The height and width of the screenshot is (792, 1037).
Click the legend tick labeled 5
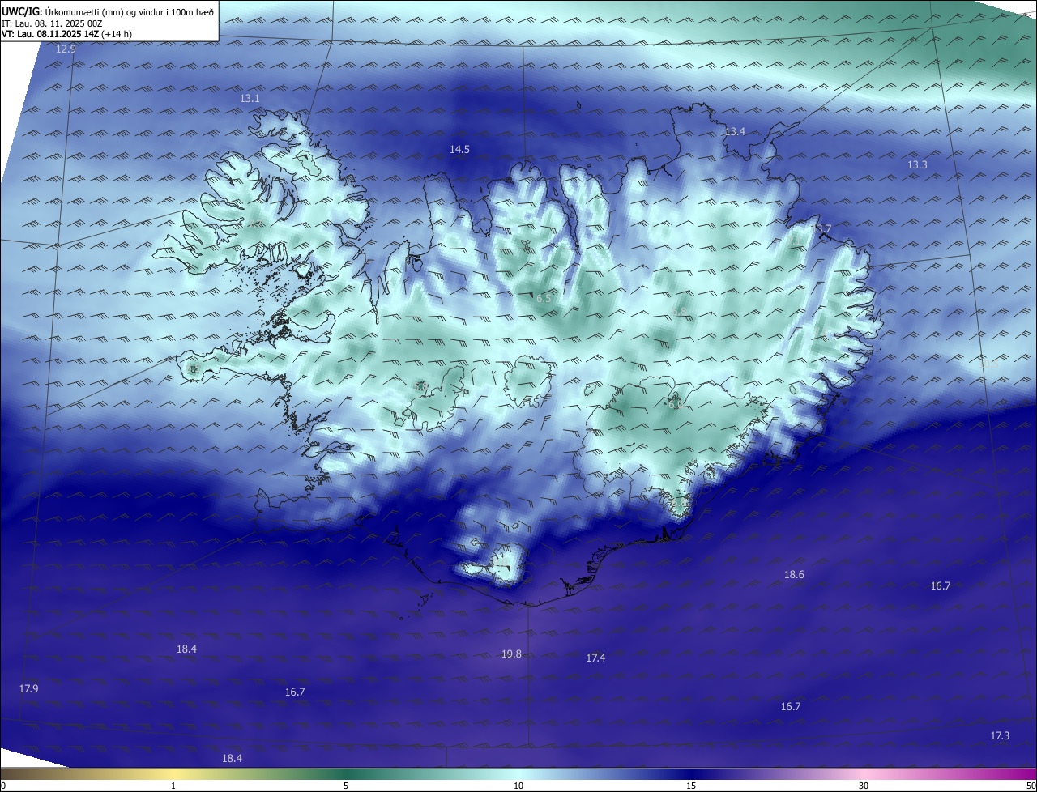pos(346,786)
